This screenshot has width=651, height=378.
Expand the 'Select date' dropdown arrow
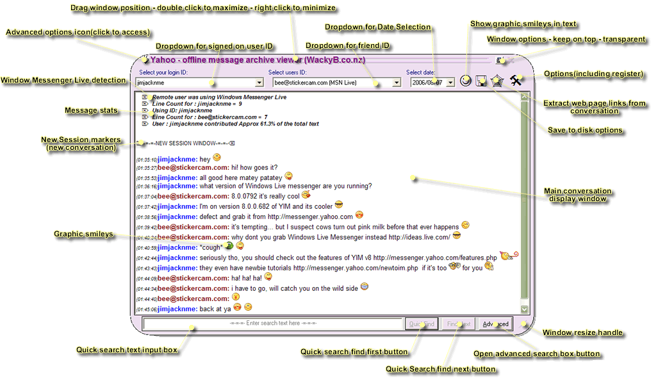tap(450, 83)
